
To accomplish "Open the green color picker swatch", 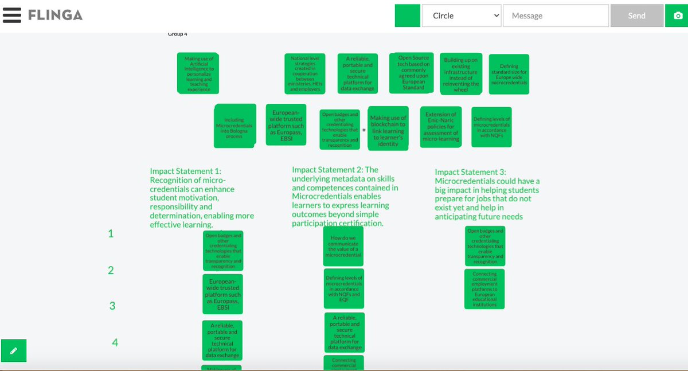I will 408,15.
